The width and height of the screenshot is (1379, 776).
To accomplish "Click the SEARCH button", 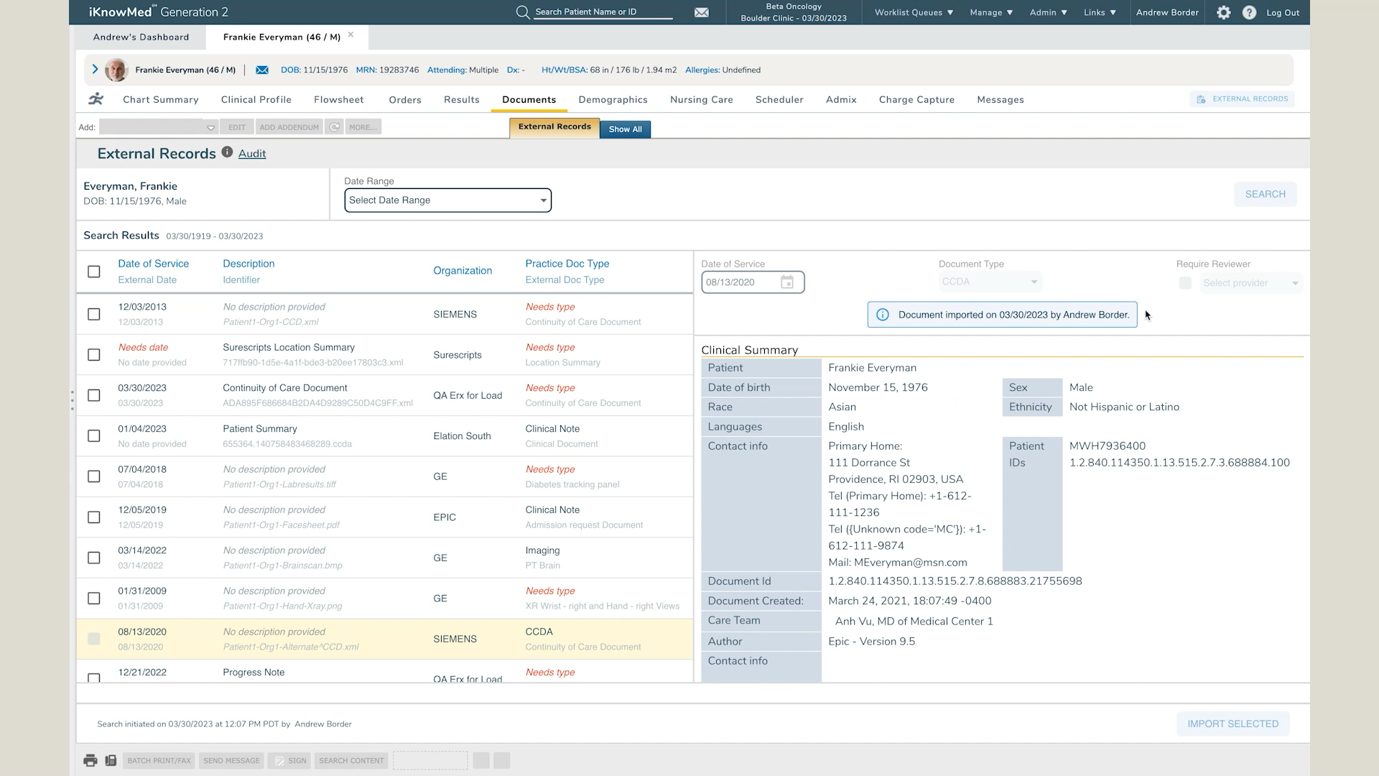I will pos(1265,194).
